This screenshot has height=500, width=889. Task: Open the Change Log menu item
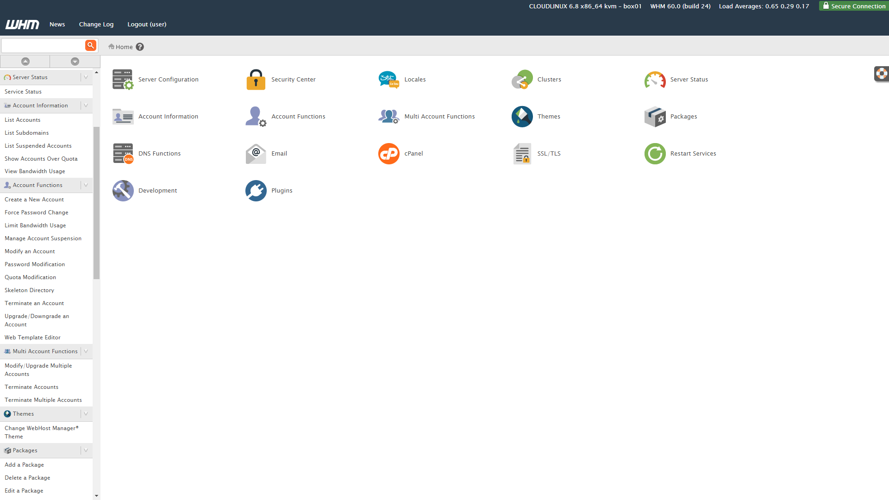[96, 25]
